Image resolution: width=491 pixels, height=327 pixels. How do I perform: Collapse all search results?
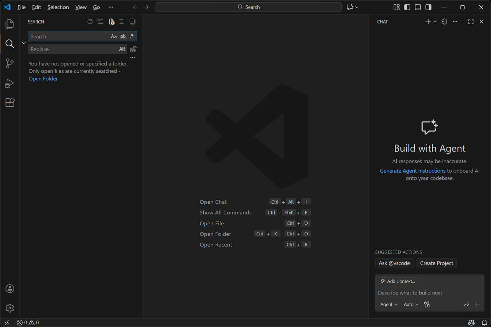(132, 22)
